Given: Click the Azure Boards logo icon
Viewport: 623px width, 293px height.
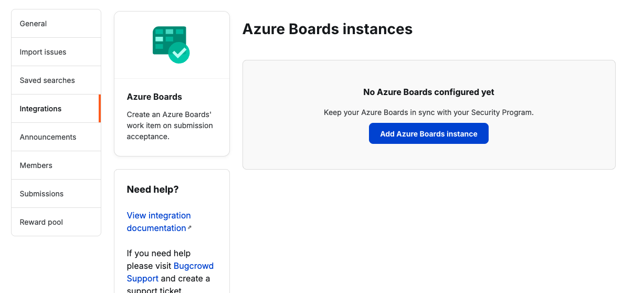Looking at the screenshot, I should point(171,45).
